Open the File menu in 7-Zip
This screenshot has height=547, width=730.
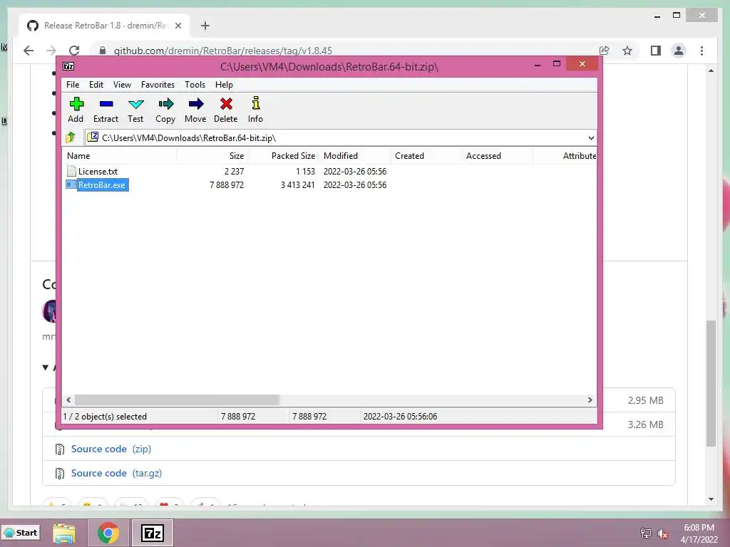(x=73, y=85)
